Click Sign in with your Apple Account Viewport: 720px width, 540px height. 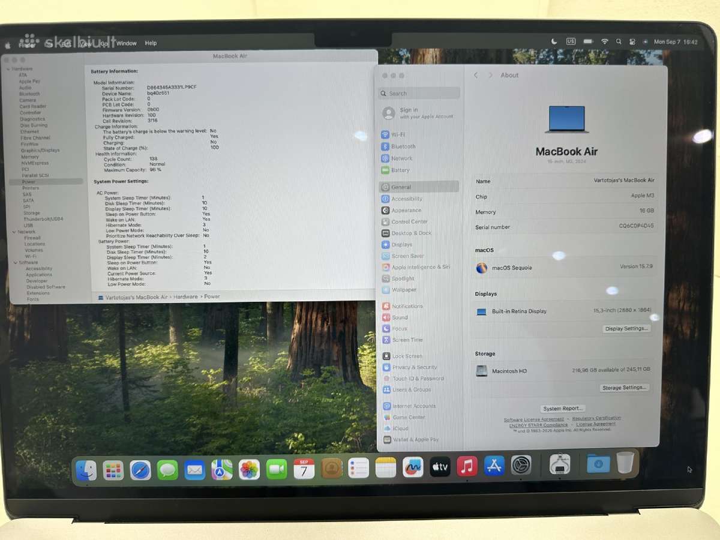coord(419,113)
